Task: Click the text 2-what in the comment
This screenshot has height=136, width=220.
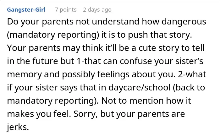Action: 192,74
